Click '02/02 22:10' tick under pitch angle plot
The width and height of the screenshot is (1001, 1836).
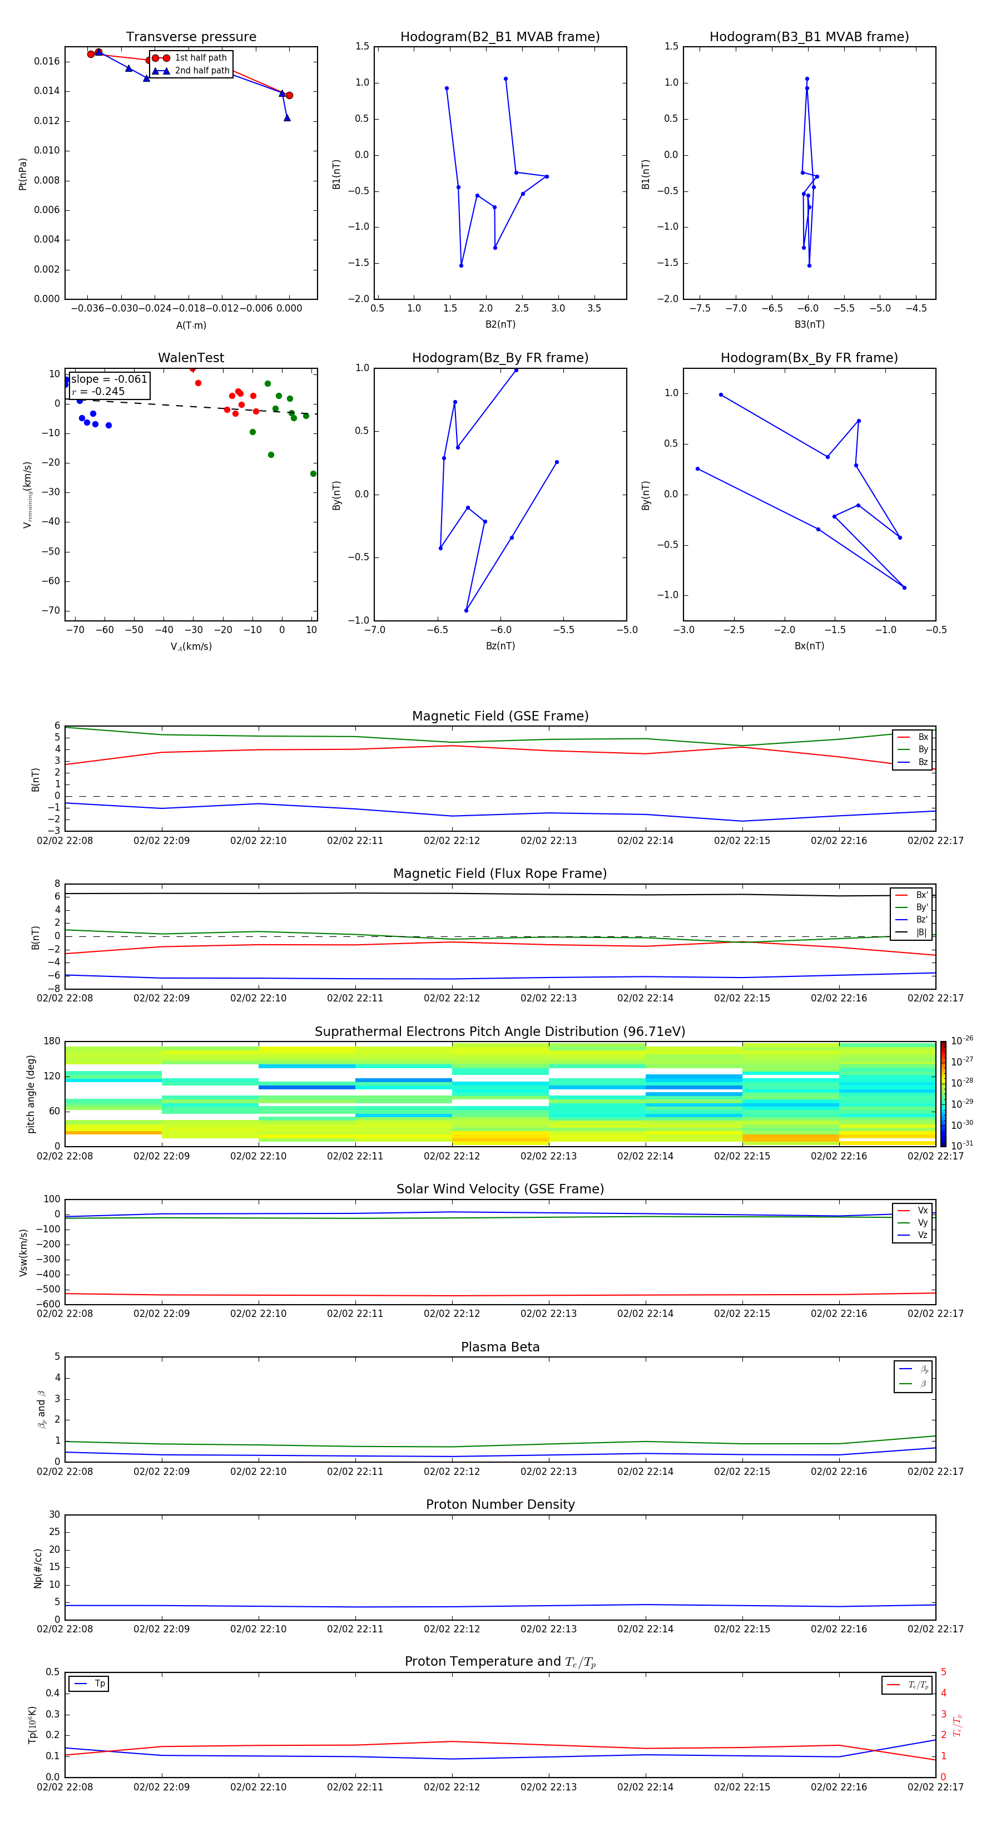pos(258,1156)
